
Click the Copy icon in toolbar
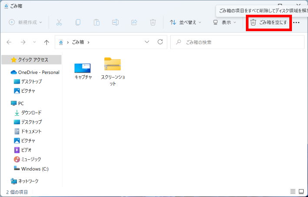coord(78,23)
